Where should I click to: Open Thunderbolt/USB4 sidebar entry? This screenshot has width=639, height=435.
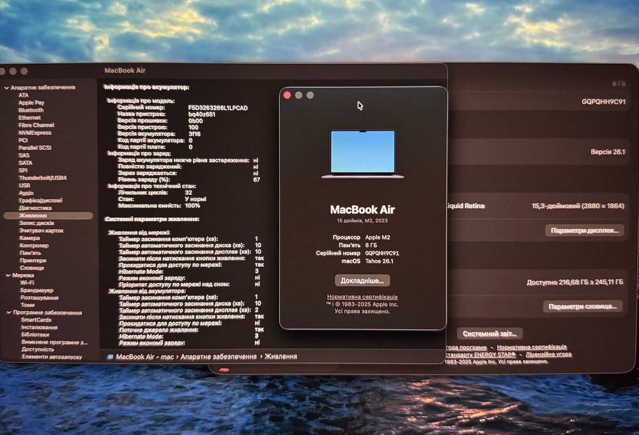tap(43, 178)
